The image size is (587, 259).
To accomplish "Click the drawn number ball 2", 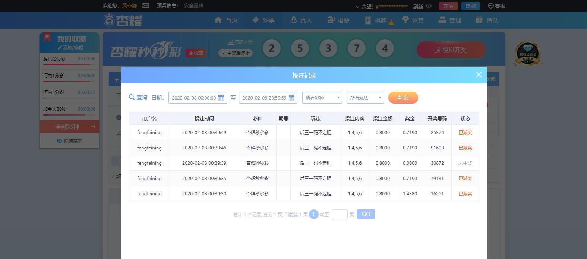I will [x=272, y=48].
